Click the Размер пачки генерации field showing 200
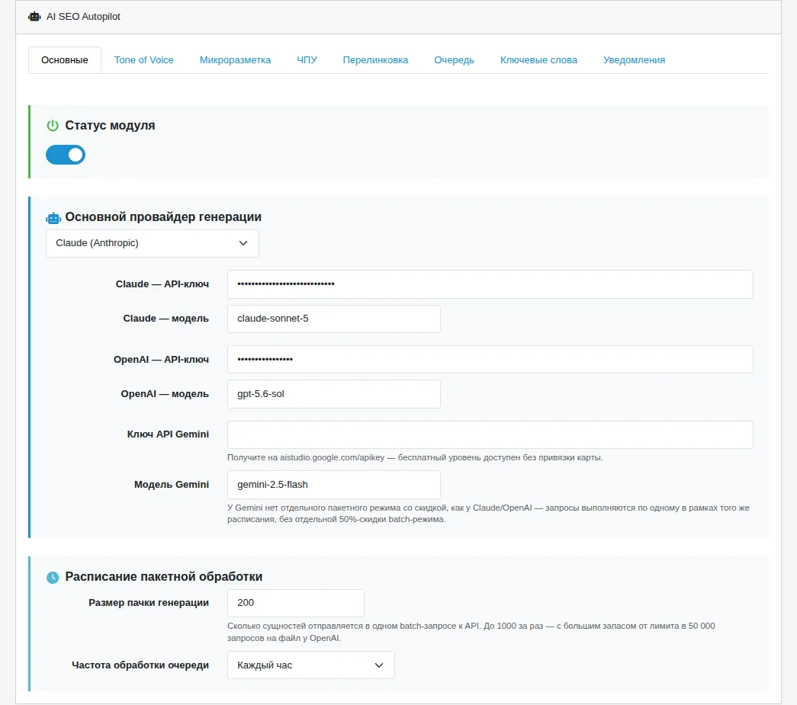This screenshot has width=797, height=705. click(295, 603)
